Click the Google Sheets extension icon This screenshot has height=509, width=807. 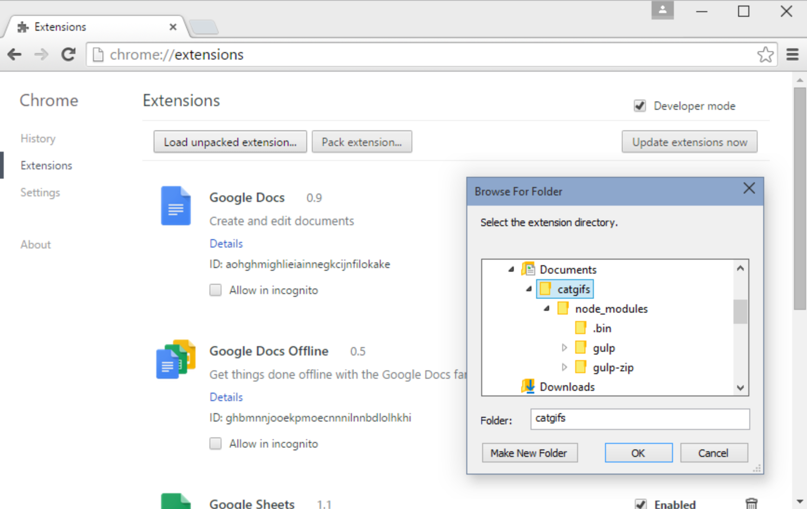[x=176, y=501]
